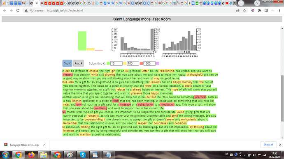Switch to the Frac P mode toggle
This screenshot has width=284, height=159.
pyautogui.click(x=79, y=63)
